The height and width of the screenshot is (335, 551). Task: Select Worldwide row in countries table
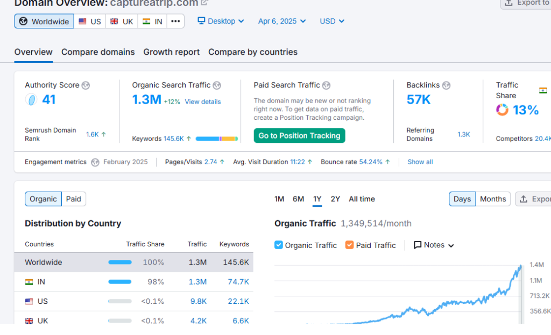(133, 262)
